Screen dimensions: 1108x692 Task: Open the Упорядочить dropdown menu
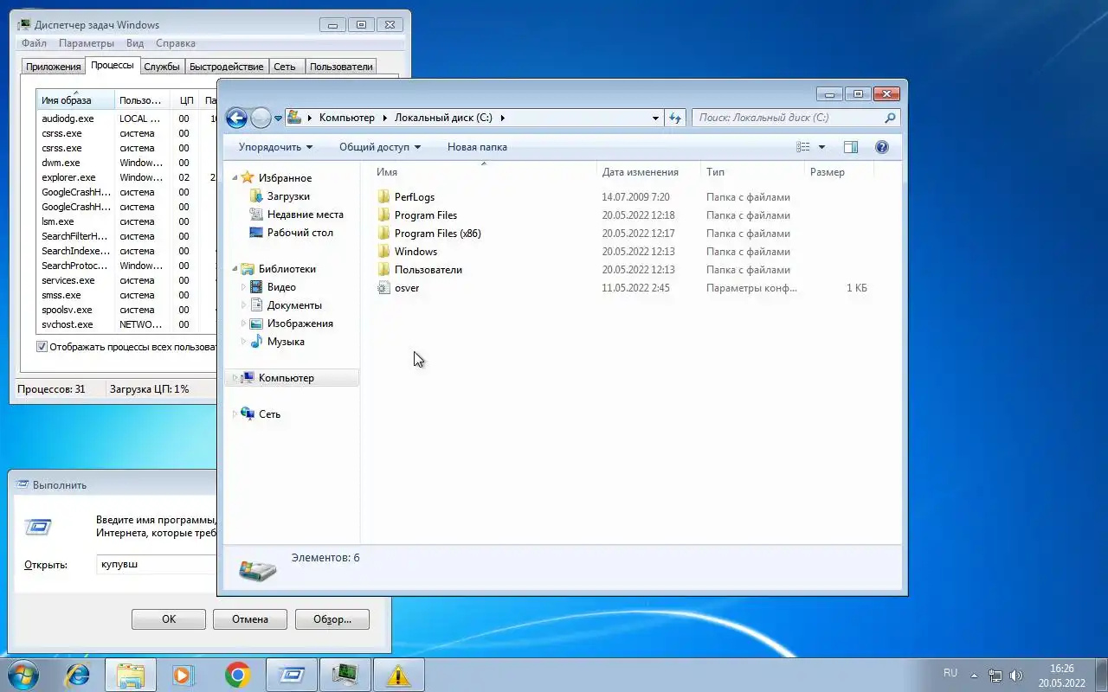(275, 147)
